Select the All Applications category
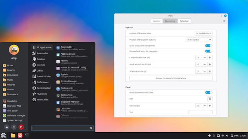This screenshot has height=139, width=248. coord(42,48)
